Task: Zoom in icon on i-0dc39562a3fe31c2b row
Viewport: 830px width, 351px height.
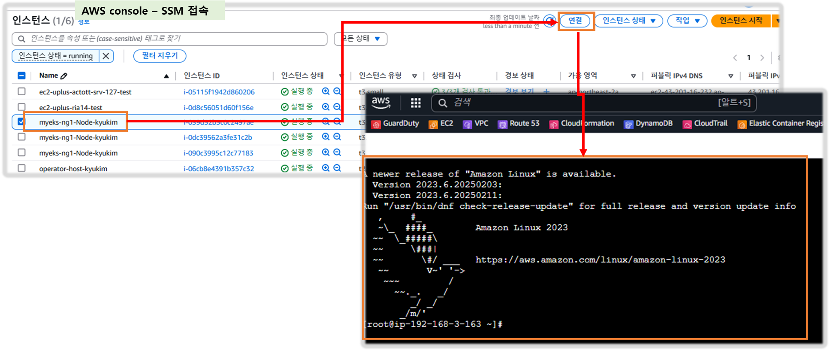Action: tap(326, 137)
